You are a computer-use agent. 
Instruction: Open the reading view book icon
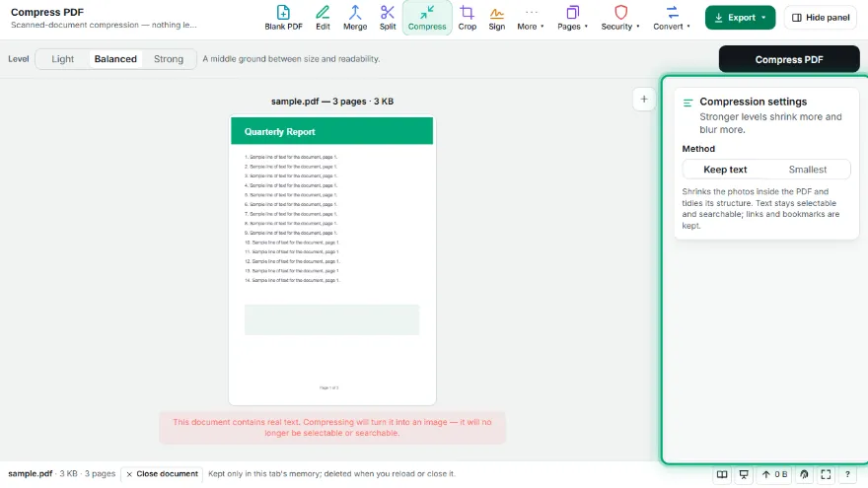(722, 475)
